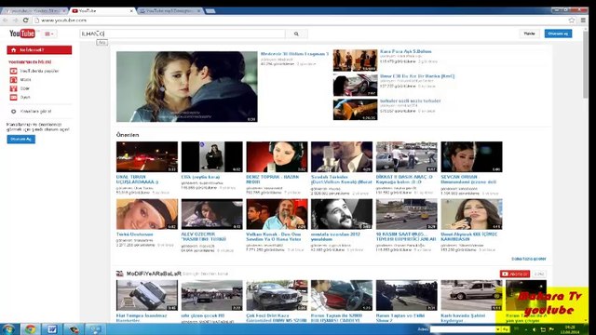Open 'turkuler sozli sozlu turkuler' link
Viewport: 596px width, 335px height.
[x=410, y=101]
